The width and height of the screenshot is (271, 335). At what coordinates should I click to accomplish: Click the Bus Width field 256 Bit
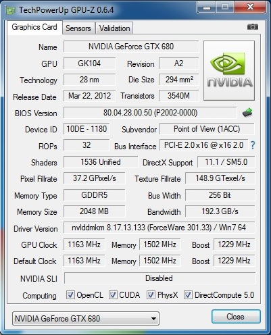220,195
